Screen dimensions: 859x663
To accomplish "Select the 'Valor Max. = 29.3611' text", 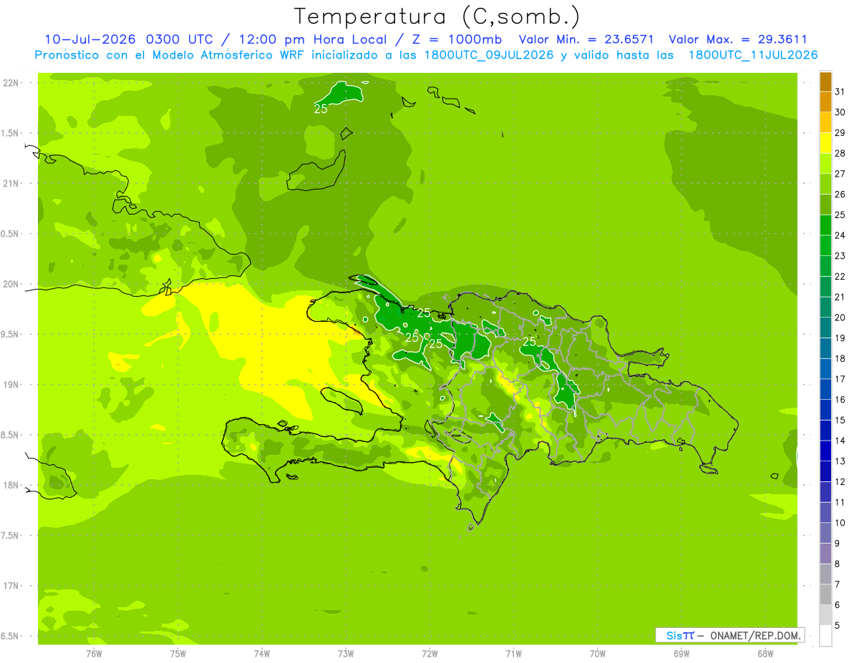I will point(738,39).
